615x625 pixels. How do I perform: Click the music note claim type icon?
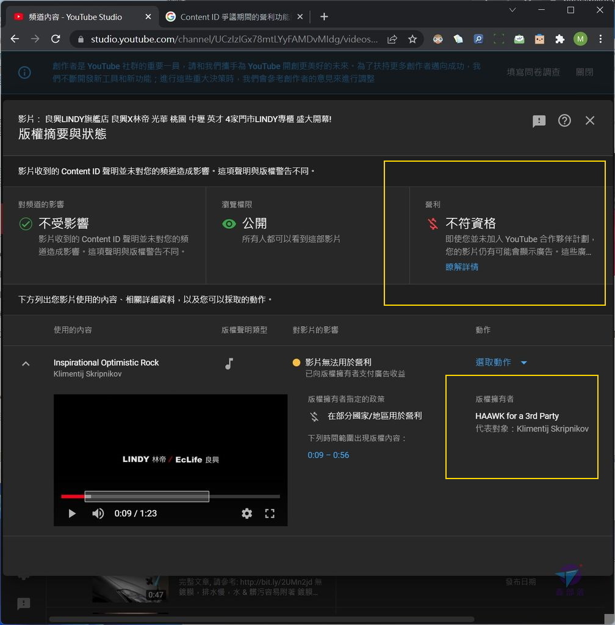(229, 364)
